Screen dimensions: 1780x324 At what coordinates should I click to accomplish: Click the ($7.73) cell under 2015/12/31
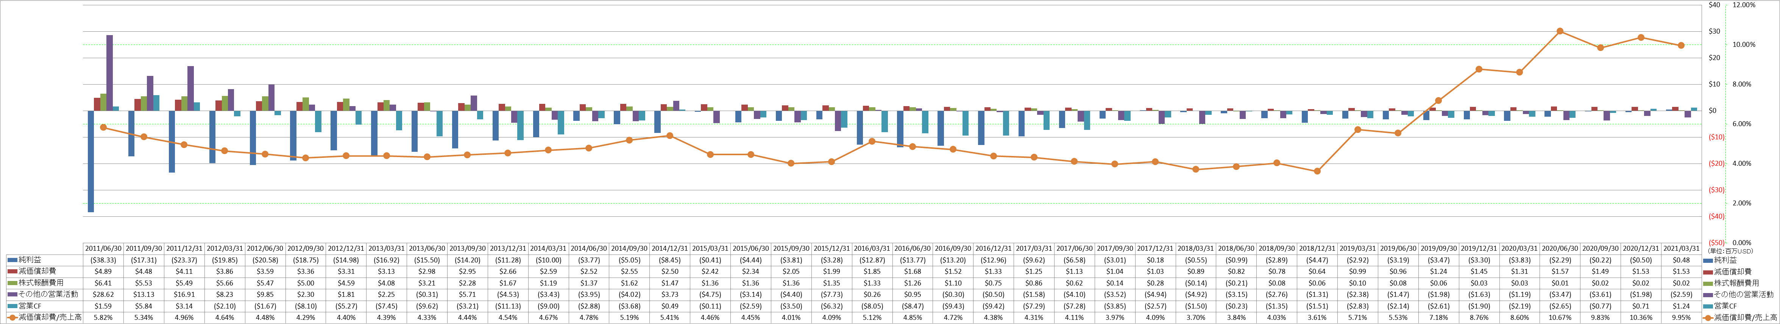point(831,295)
